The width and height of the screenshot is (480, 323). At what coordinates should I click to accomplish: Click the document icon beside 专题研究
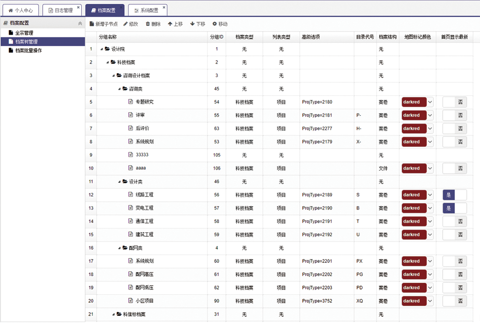[130, 102]
